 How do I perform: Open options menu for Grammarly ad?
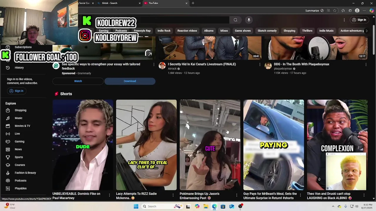click(154, 64)
